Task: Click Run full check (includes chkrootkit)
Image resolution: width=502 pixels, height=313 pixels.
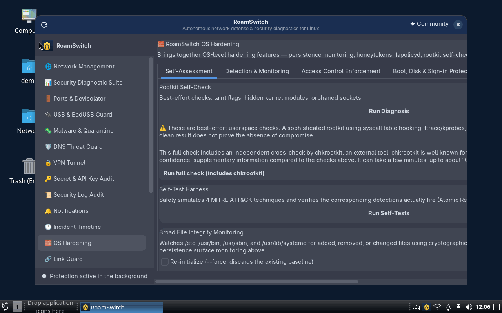Action: point(214,173)
